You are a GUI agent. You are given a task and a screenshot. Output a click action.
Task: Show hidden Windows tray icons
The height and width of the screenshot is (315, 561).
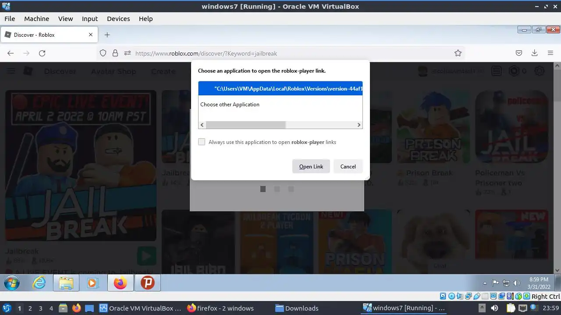click(x=485, y=283)
